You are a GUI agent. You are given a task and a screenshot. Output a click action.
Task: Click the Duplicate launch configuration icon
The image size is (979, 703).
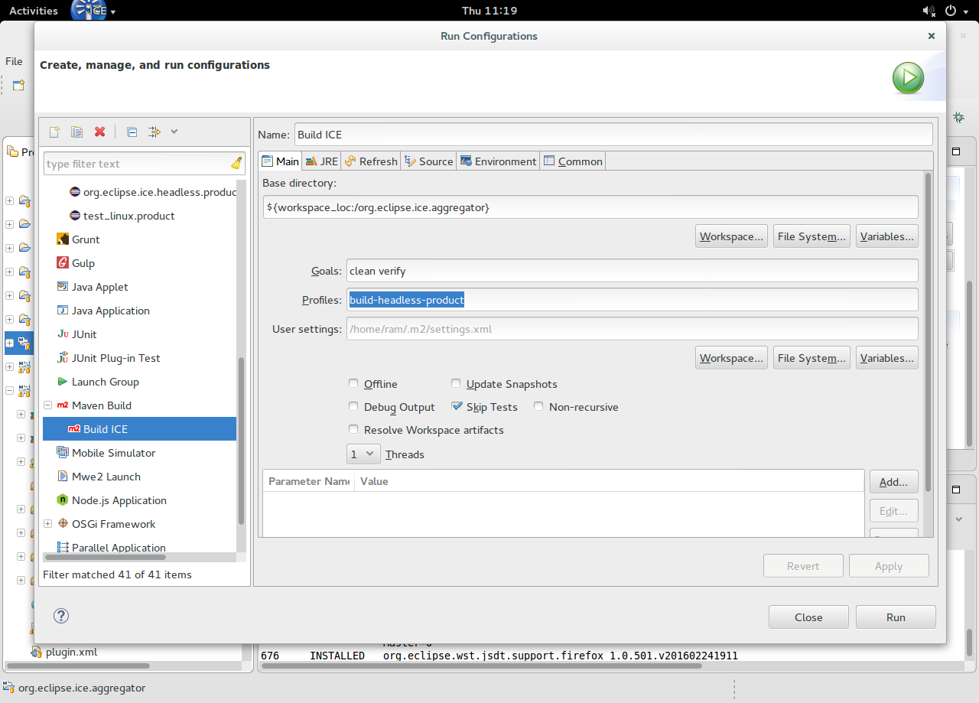76,132
